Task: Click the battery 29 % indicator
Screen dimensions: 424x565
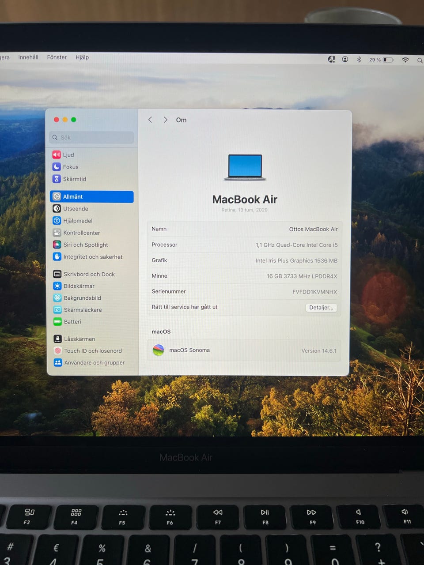Action: (381, 60)
